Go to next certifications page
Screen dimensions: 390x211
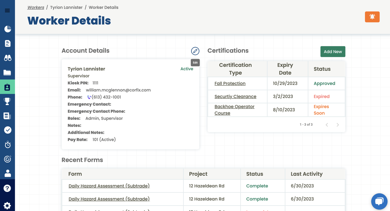click(338, 125)
